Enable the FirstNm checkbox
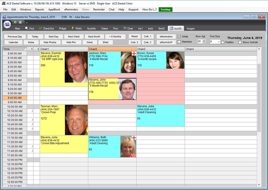Image resolution: width=268 pixels, height=190 pixels. click(223, 42)
